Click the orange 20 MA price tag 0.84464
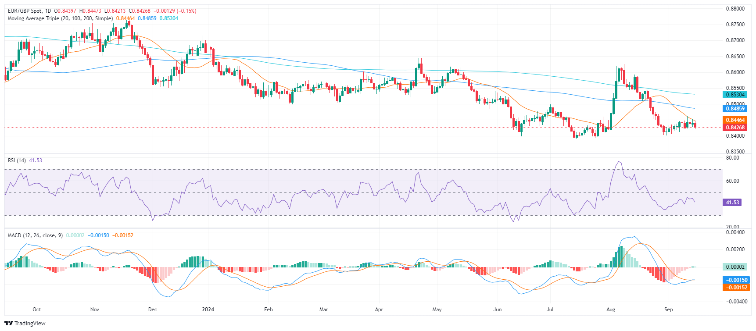756x331 pixels. point(735,120)
